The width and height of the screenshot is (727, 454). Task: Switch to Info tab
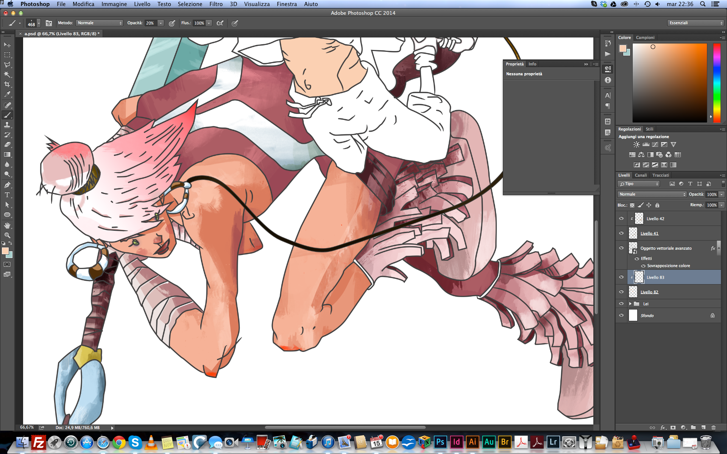532,64
